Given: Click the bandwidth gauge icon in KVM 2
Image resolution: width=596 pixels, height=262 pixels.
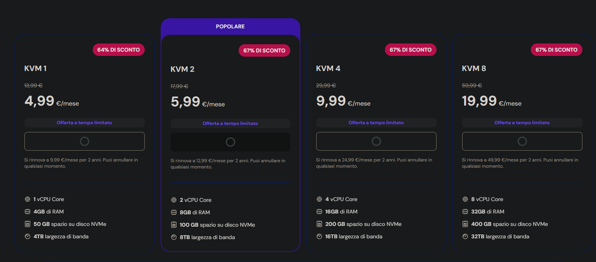Looking at the screenshot, I should point(174,237).
